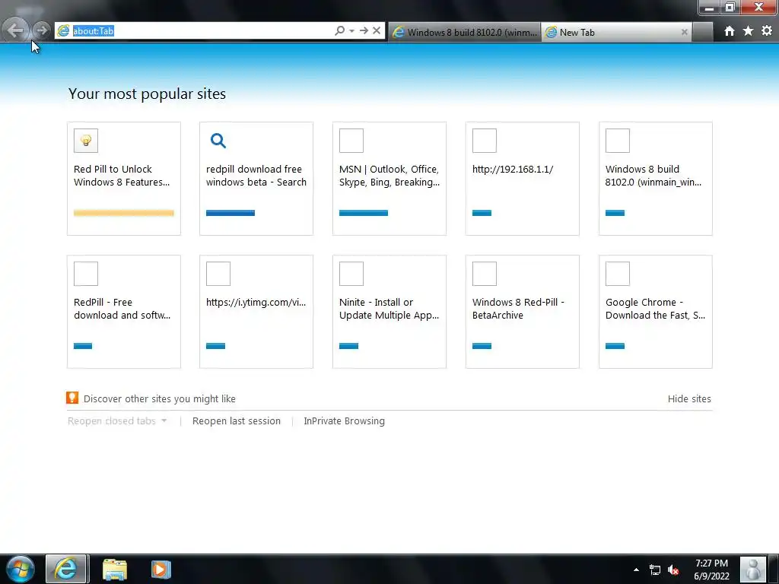779x584 pixels.
Task: Show hidden tray icons arrow
Action: 636,570
